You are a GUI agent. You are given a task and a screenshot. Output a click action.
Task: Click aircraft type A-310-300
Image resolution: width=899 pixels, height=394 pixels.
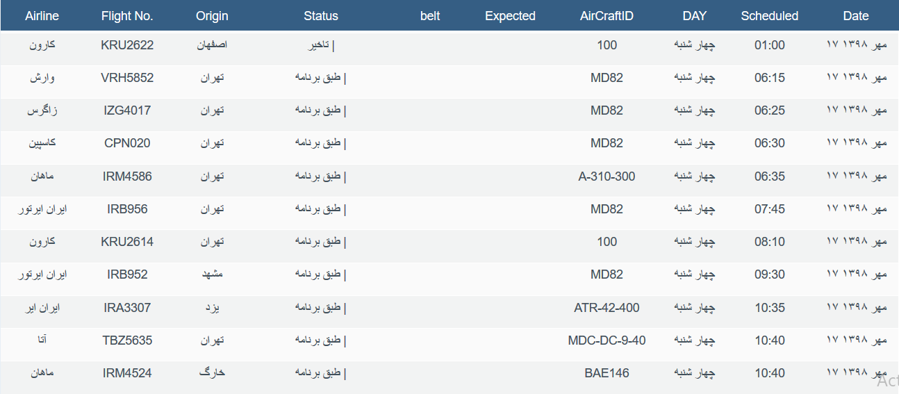(x=607, y=177)
